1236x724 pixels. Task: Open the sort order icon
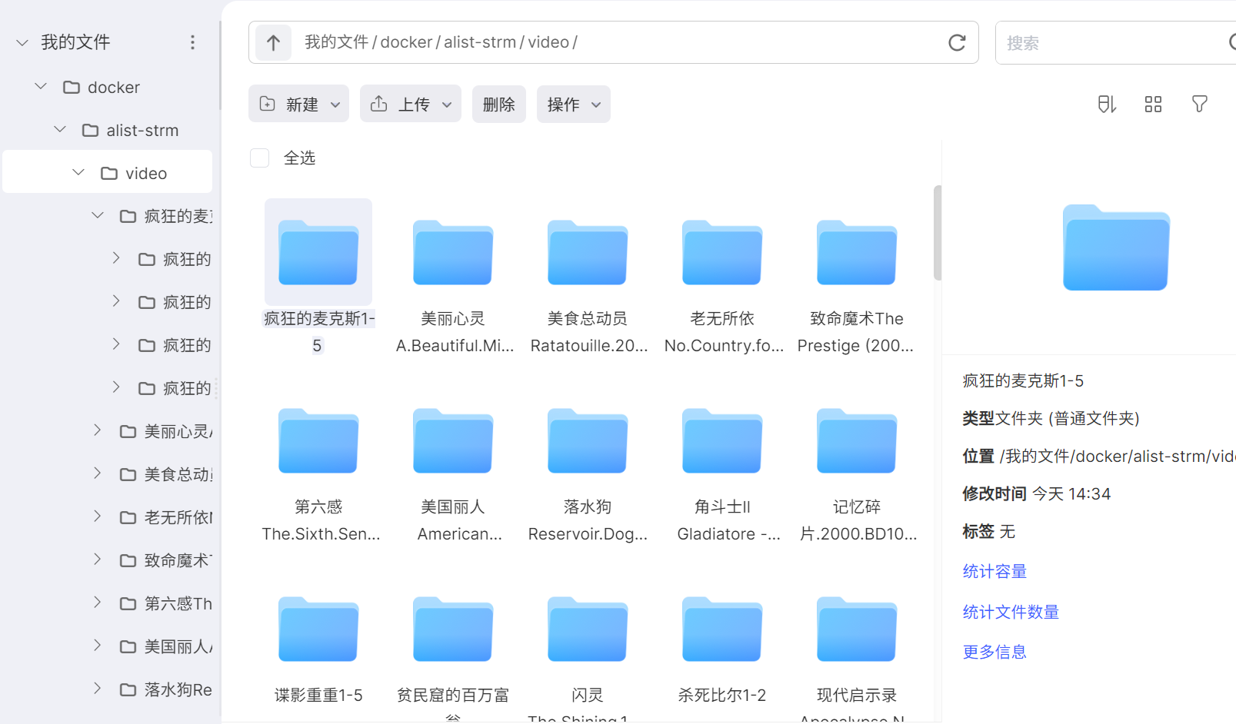tap(1106, 105)
